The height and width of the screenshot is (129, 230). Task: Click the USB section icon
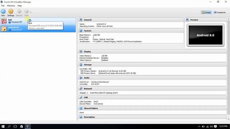tap(81, 97)
